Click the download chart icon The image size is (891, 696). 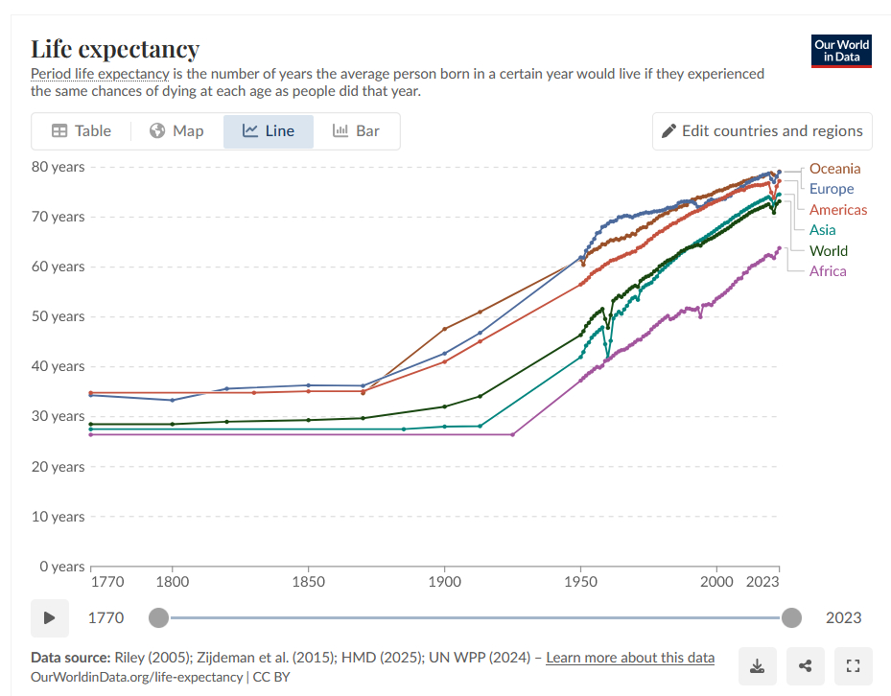757,665
